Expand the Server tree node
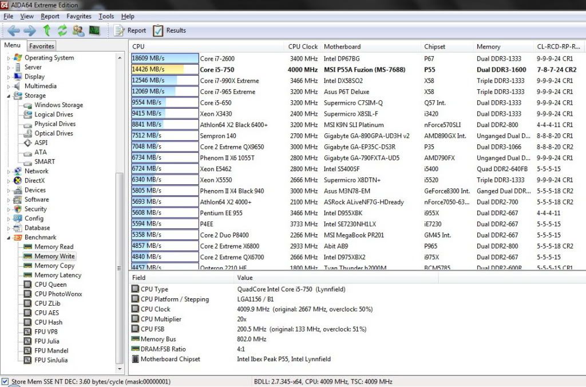 9,68
